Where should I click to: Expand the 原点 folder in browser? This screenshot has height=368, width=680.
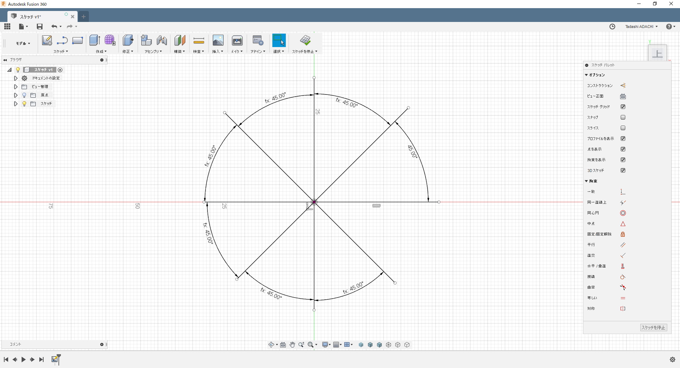point(15,95)
